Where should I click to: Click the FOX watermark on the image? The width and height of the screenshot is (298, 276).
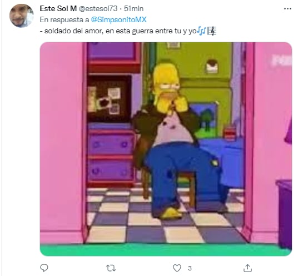[x=282, y=61]
